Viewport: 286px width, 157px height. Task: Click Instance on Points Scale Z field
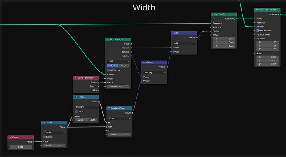(267, 64)
